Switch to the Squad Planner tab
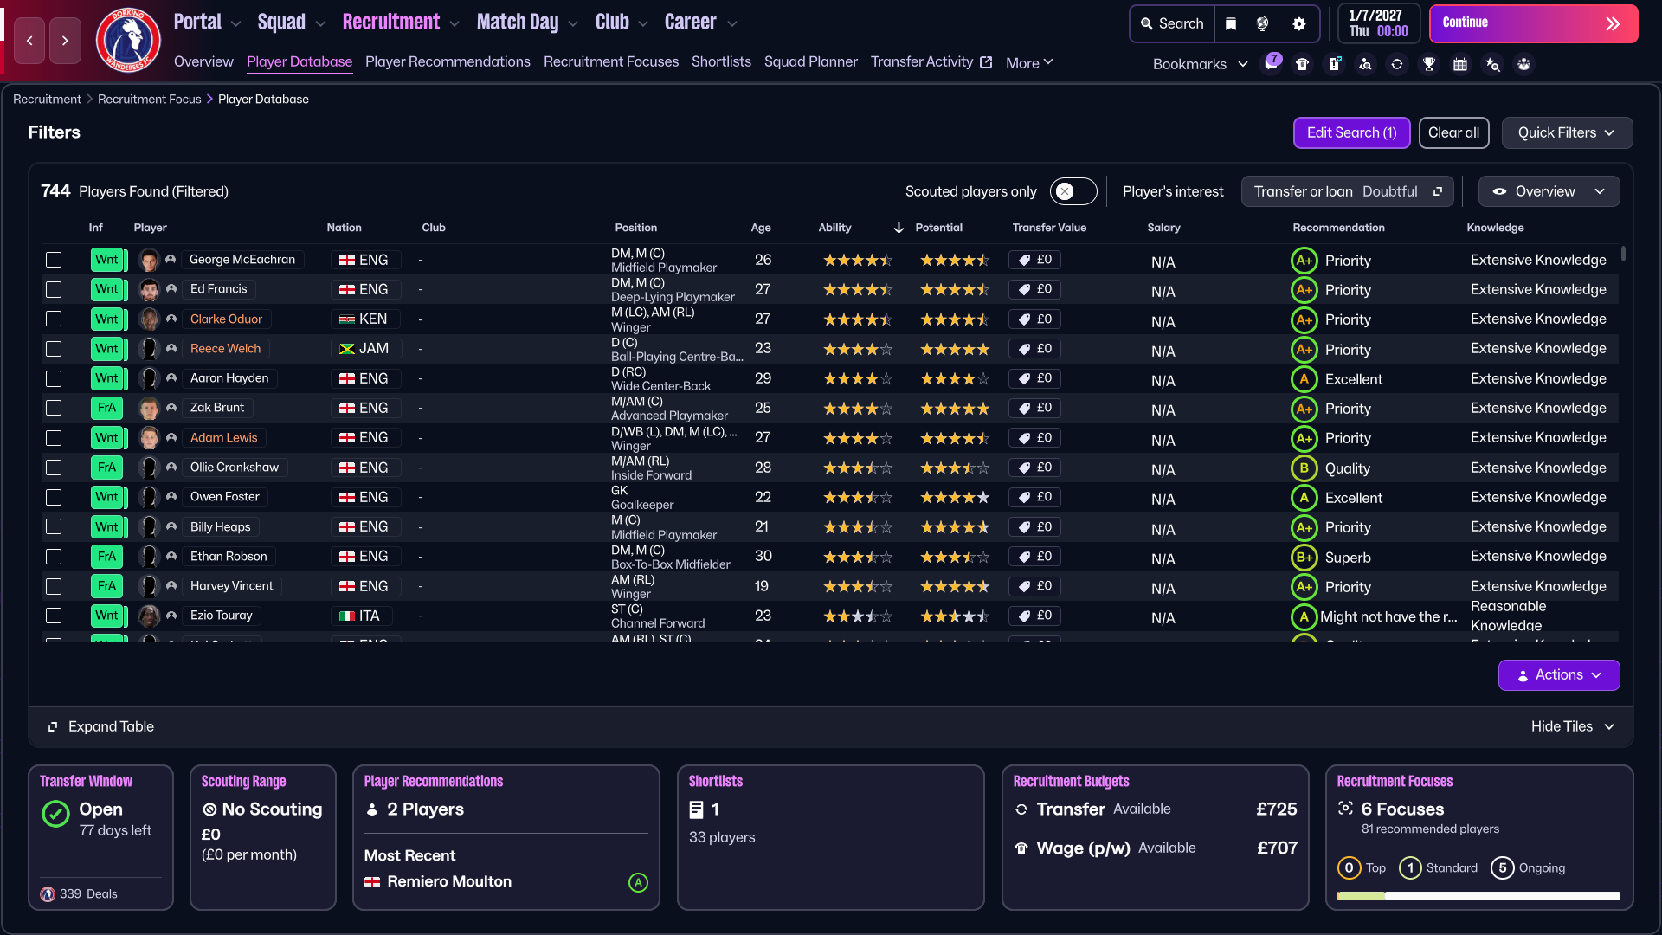The height and width of the screenshot is (935, 1662). [x=810, y=61]
